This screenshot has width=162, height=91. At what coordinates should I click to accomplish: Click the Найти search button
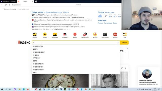coord(124,42)
